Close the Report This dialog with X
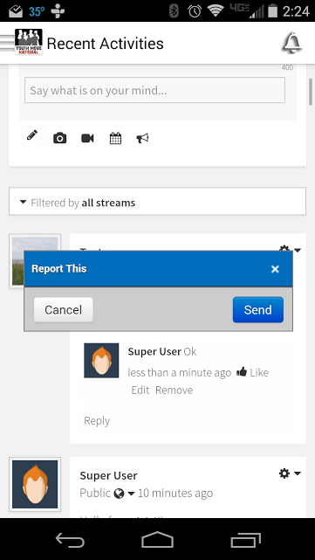Screen dimensions: 315x560 tap(275, 269)
